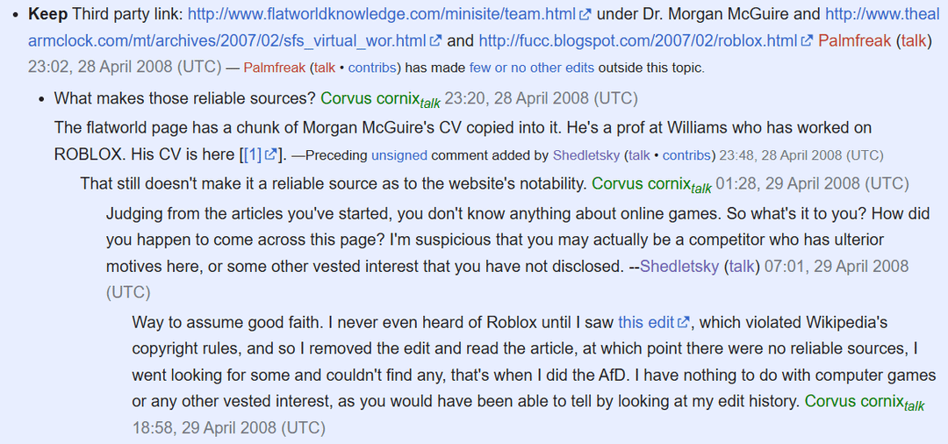Open Corvus cornix talk subscript dated 18:58
The height and width of the screenshot is (444, 948).
tap(914, 406)
